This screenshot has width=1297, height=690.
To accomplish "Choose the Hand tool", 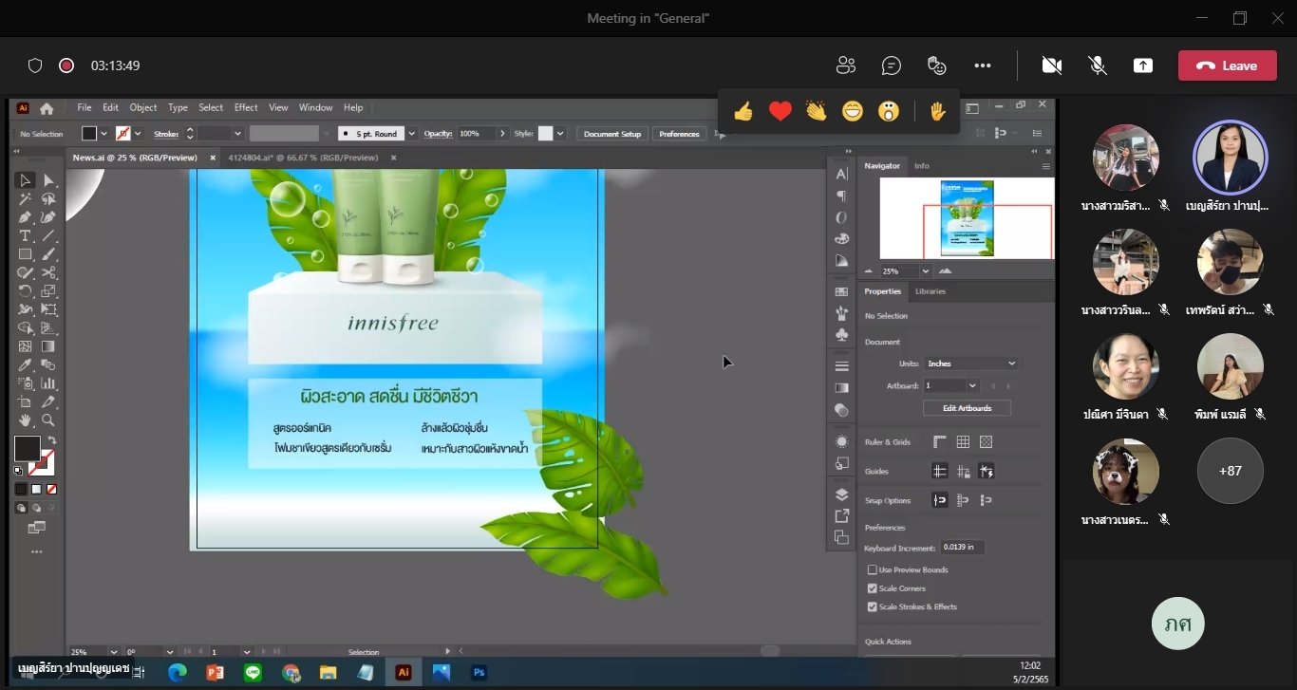I will [26, 420].
